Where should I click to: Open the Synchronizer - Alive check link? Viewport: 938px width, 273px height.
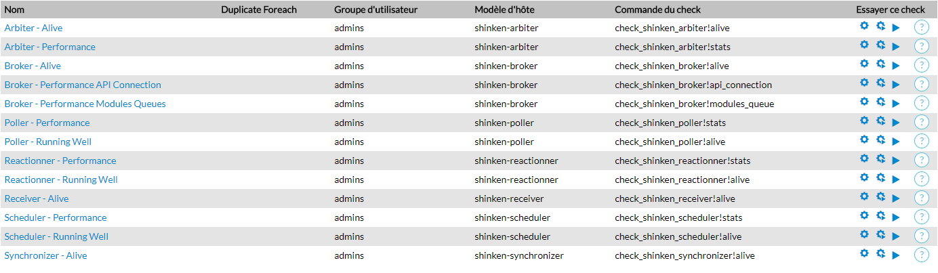pos(45,255)
